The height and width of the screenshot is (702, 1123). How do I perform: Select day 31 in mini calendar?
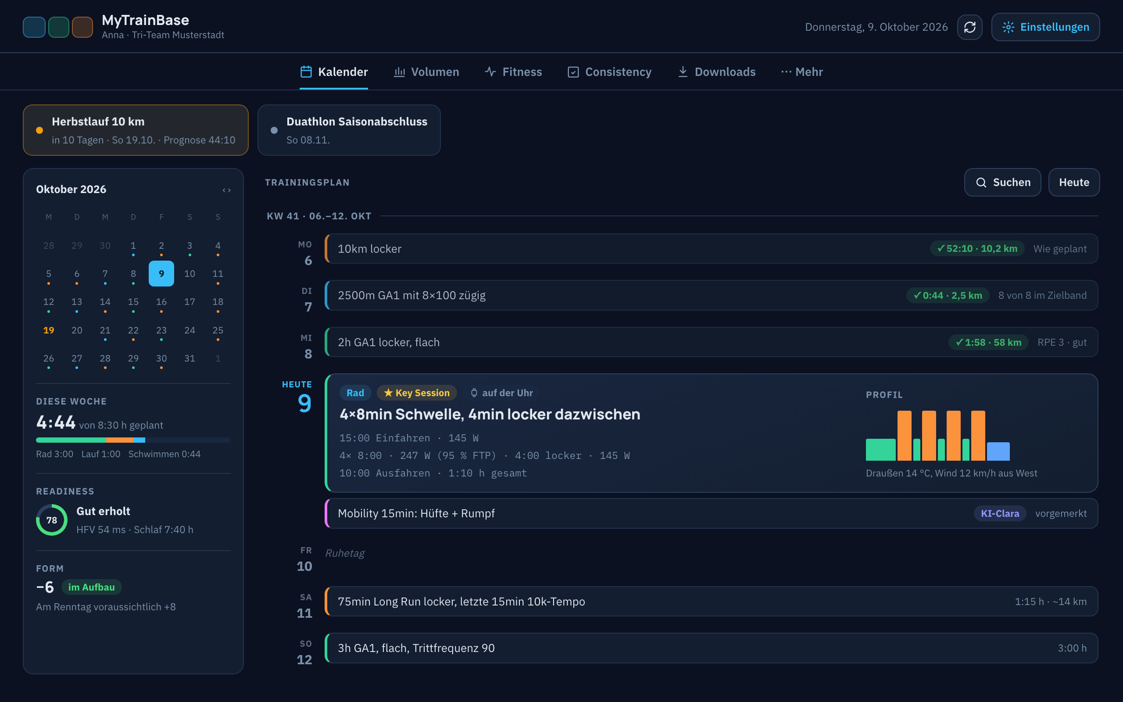[x=190, y=358]
